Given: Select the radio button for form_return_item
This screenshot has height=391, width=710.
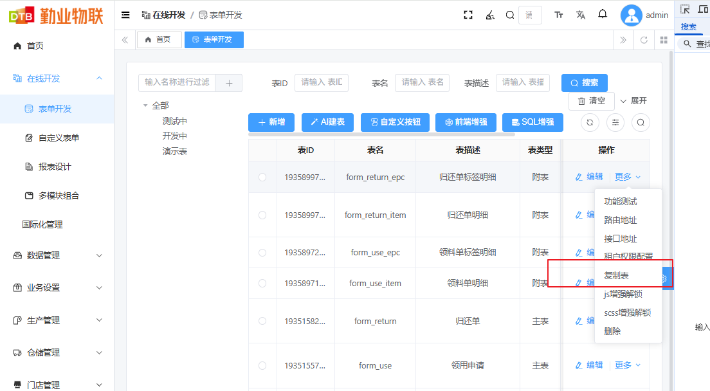Looking at the screenshot, I should click(262, 215).
